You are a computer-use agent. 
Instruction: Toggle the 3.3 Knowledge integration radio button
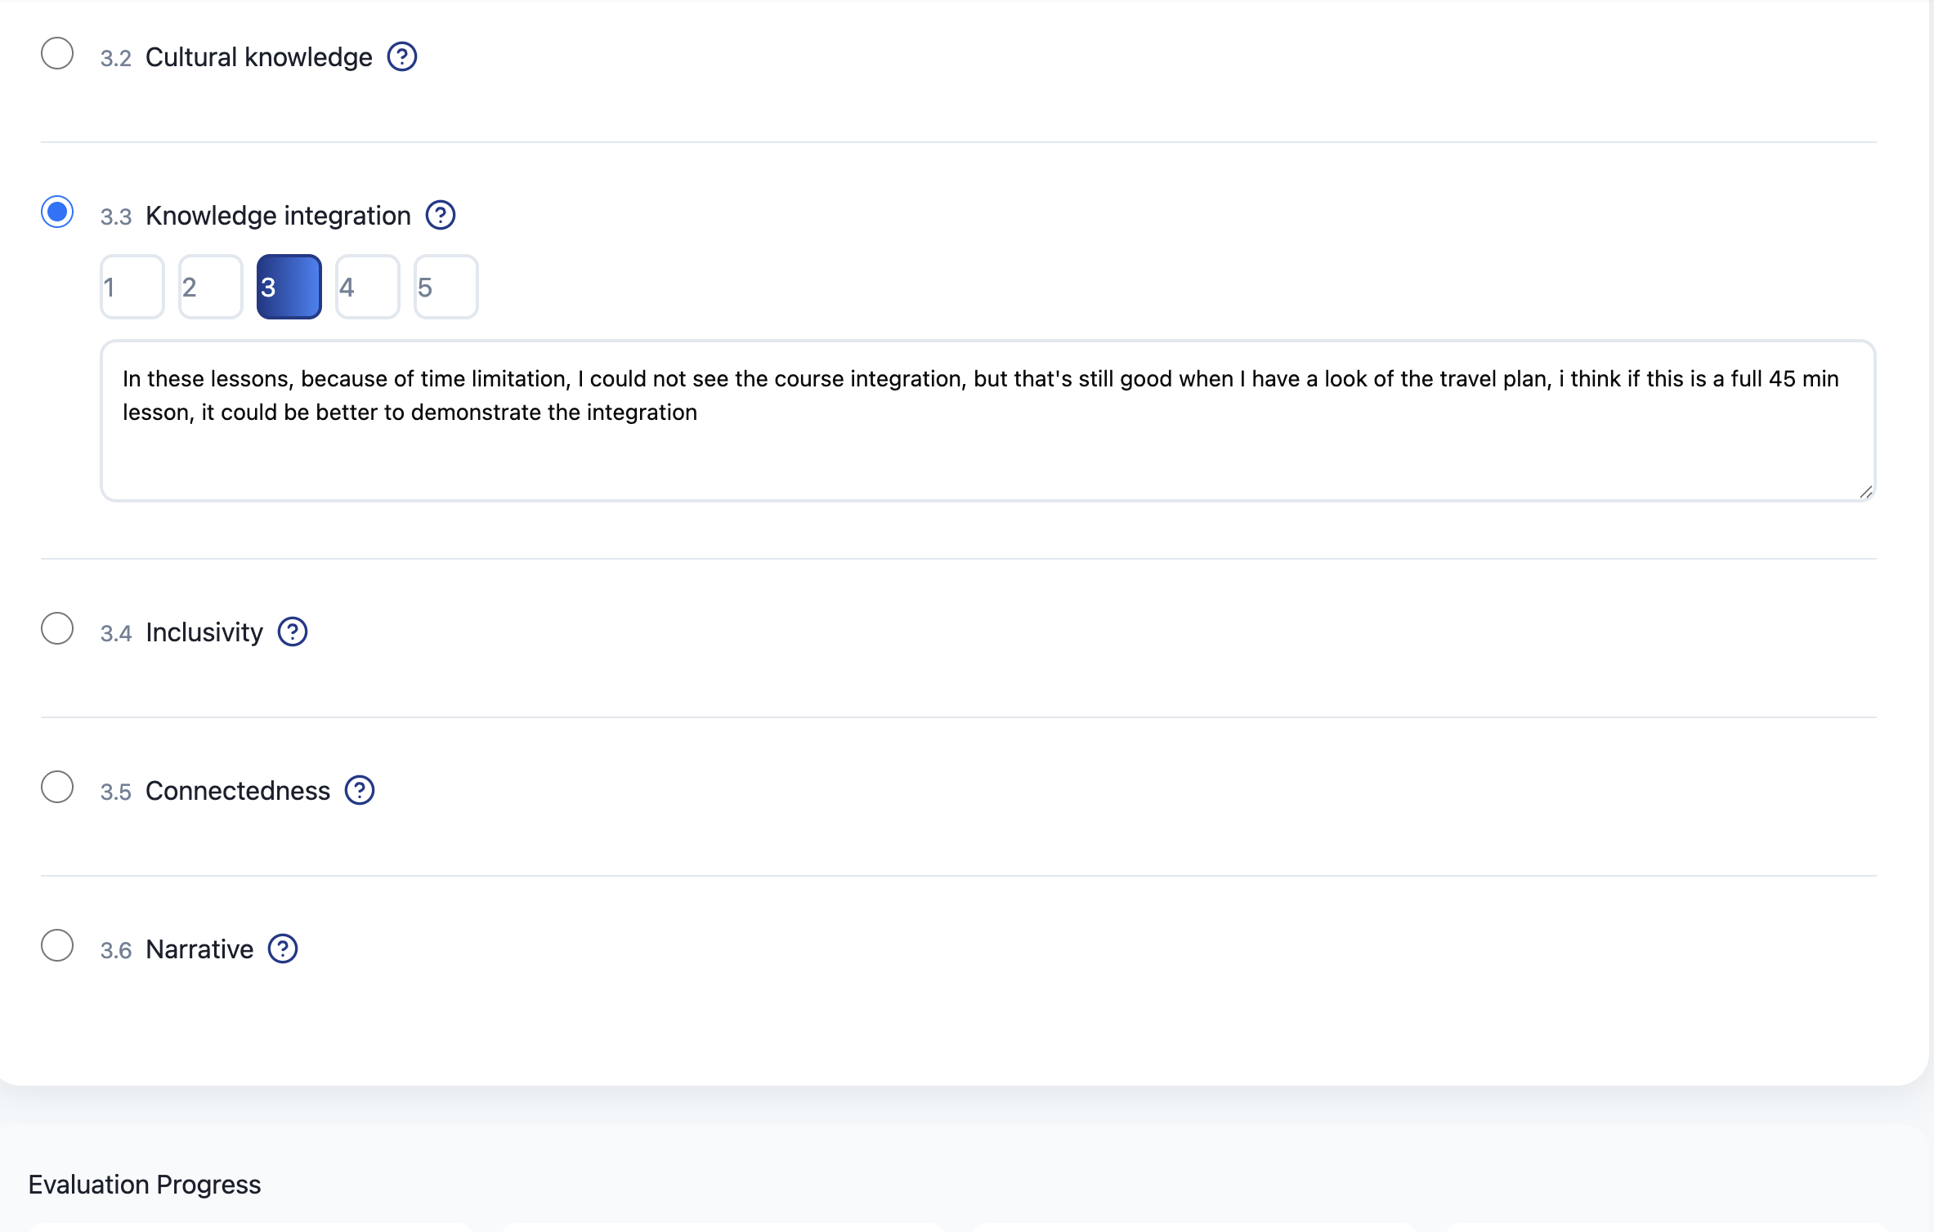57,212
